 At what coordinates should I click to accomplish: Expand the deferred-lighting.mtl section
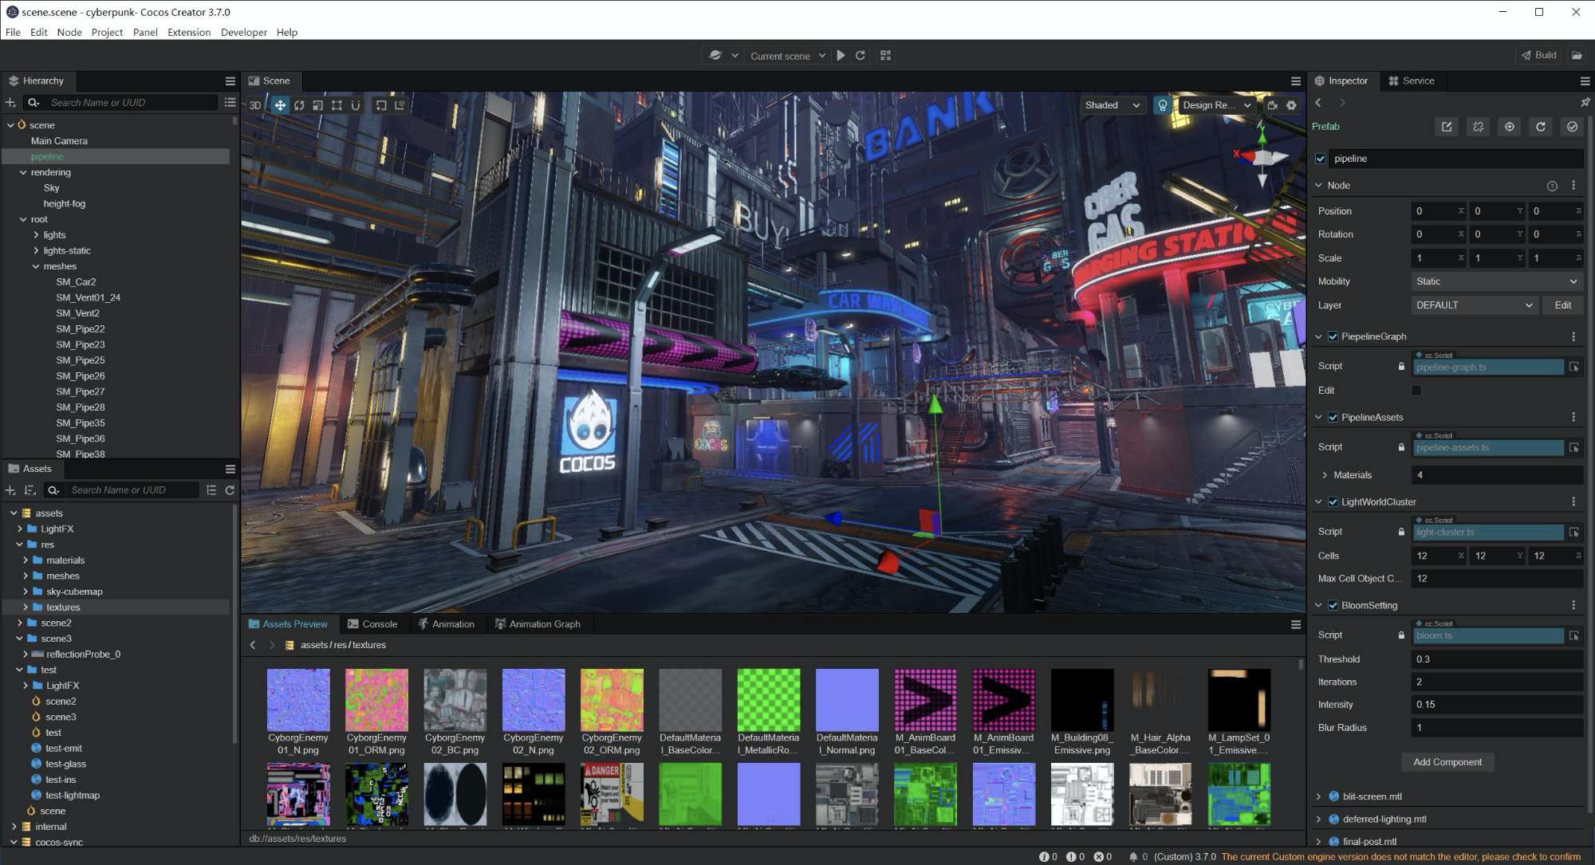[x=1319, y=818]
